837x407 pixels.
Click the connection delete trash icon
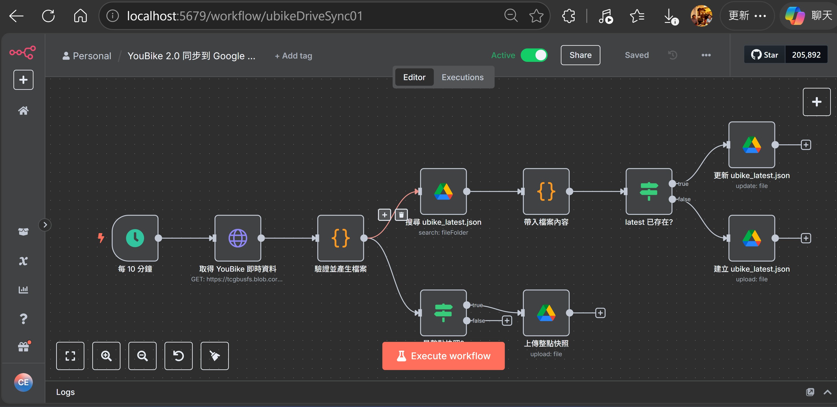tap(401, 215)
